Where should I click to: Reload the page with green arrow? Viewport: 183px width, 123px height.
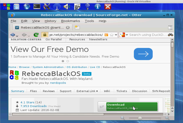click(x=36, y=35)
